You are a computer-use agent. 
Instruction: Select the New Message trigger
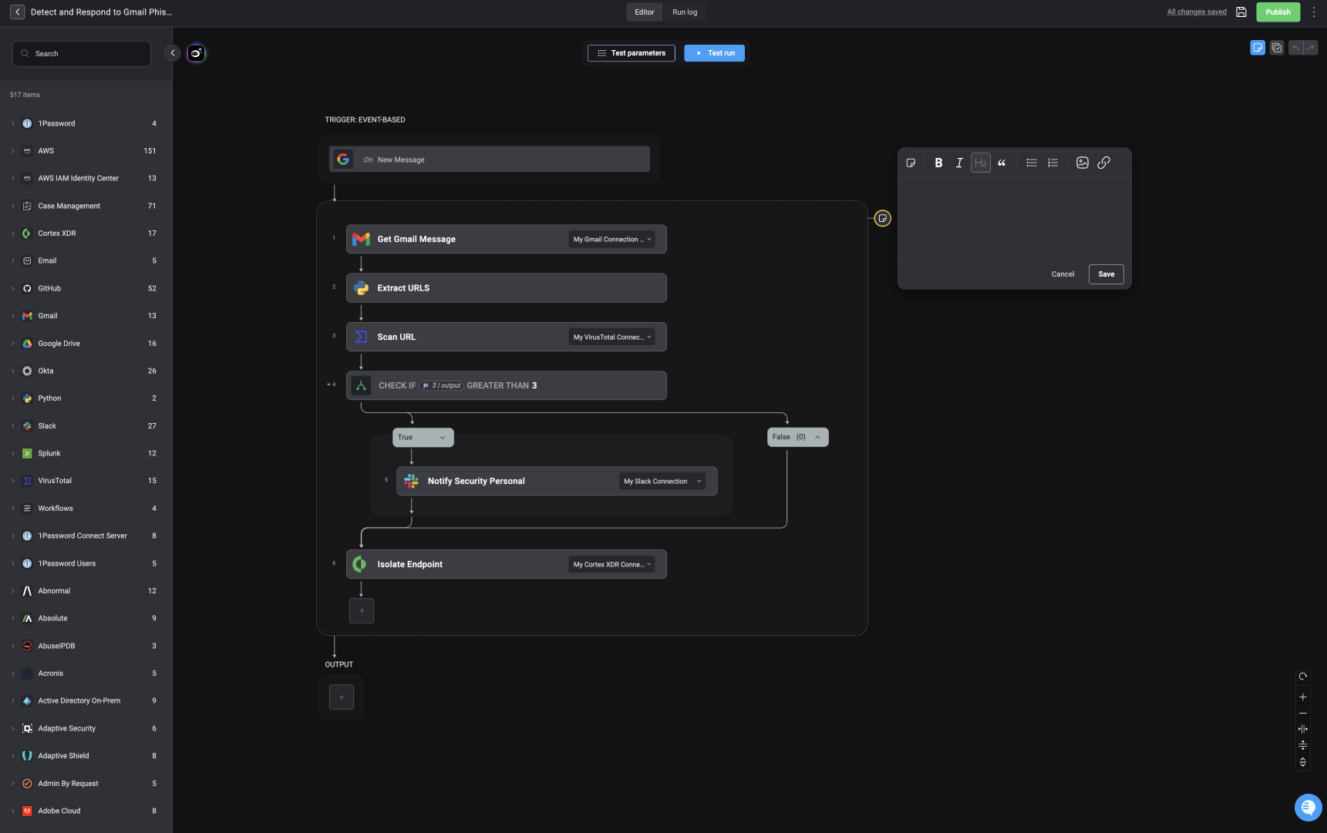click(490, 160)
